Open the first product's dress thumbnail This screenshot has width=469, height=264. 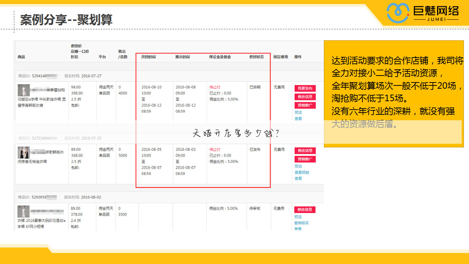23,91
